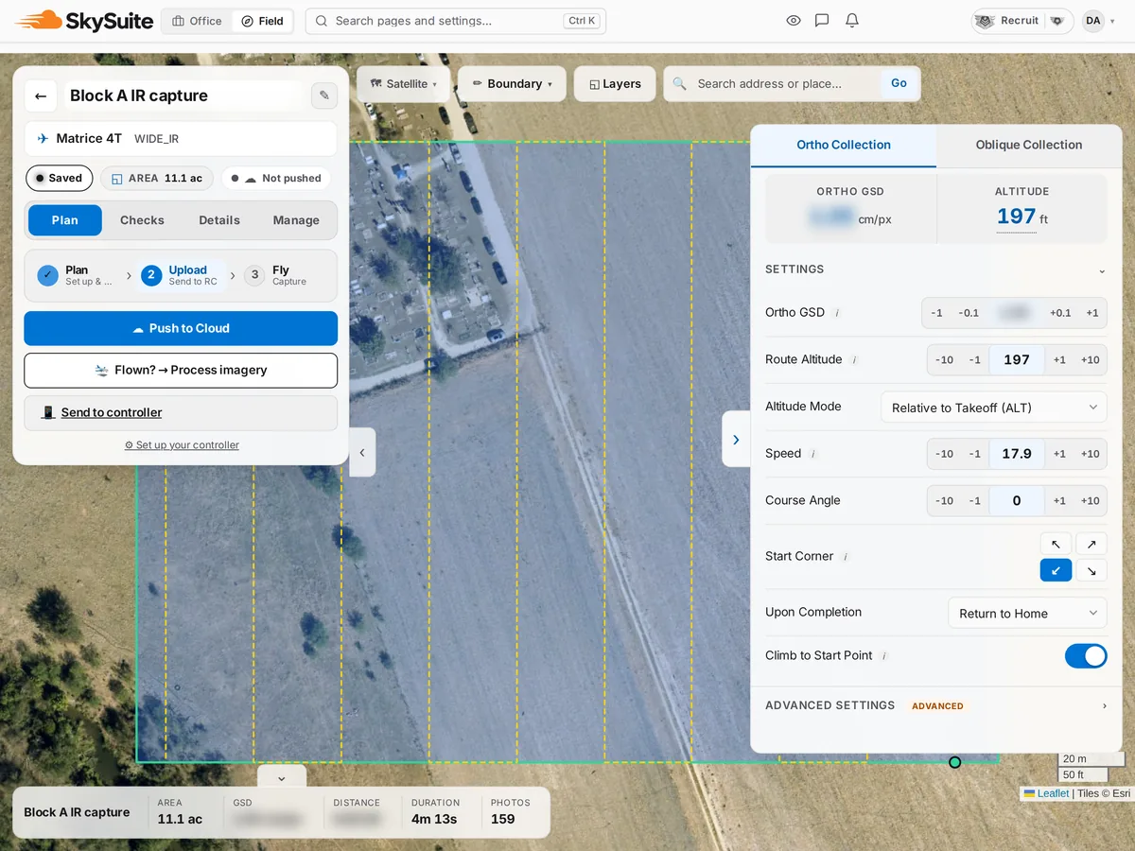Expand ADVANCED SETTINGS section
The width and height of the screenshot is (1135, 851).
935,705
